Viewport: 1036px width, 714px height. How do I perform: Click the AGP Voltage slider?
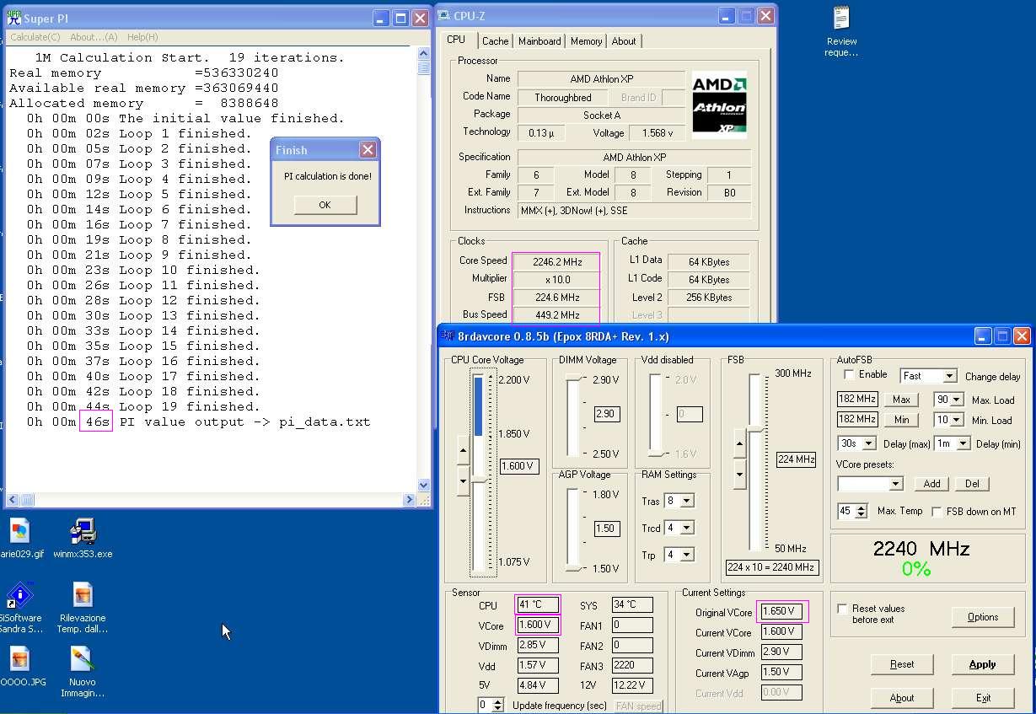click(x=573, y=529)
